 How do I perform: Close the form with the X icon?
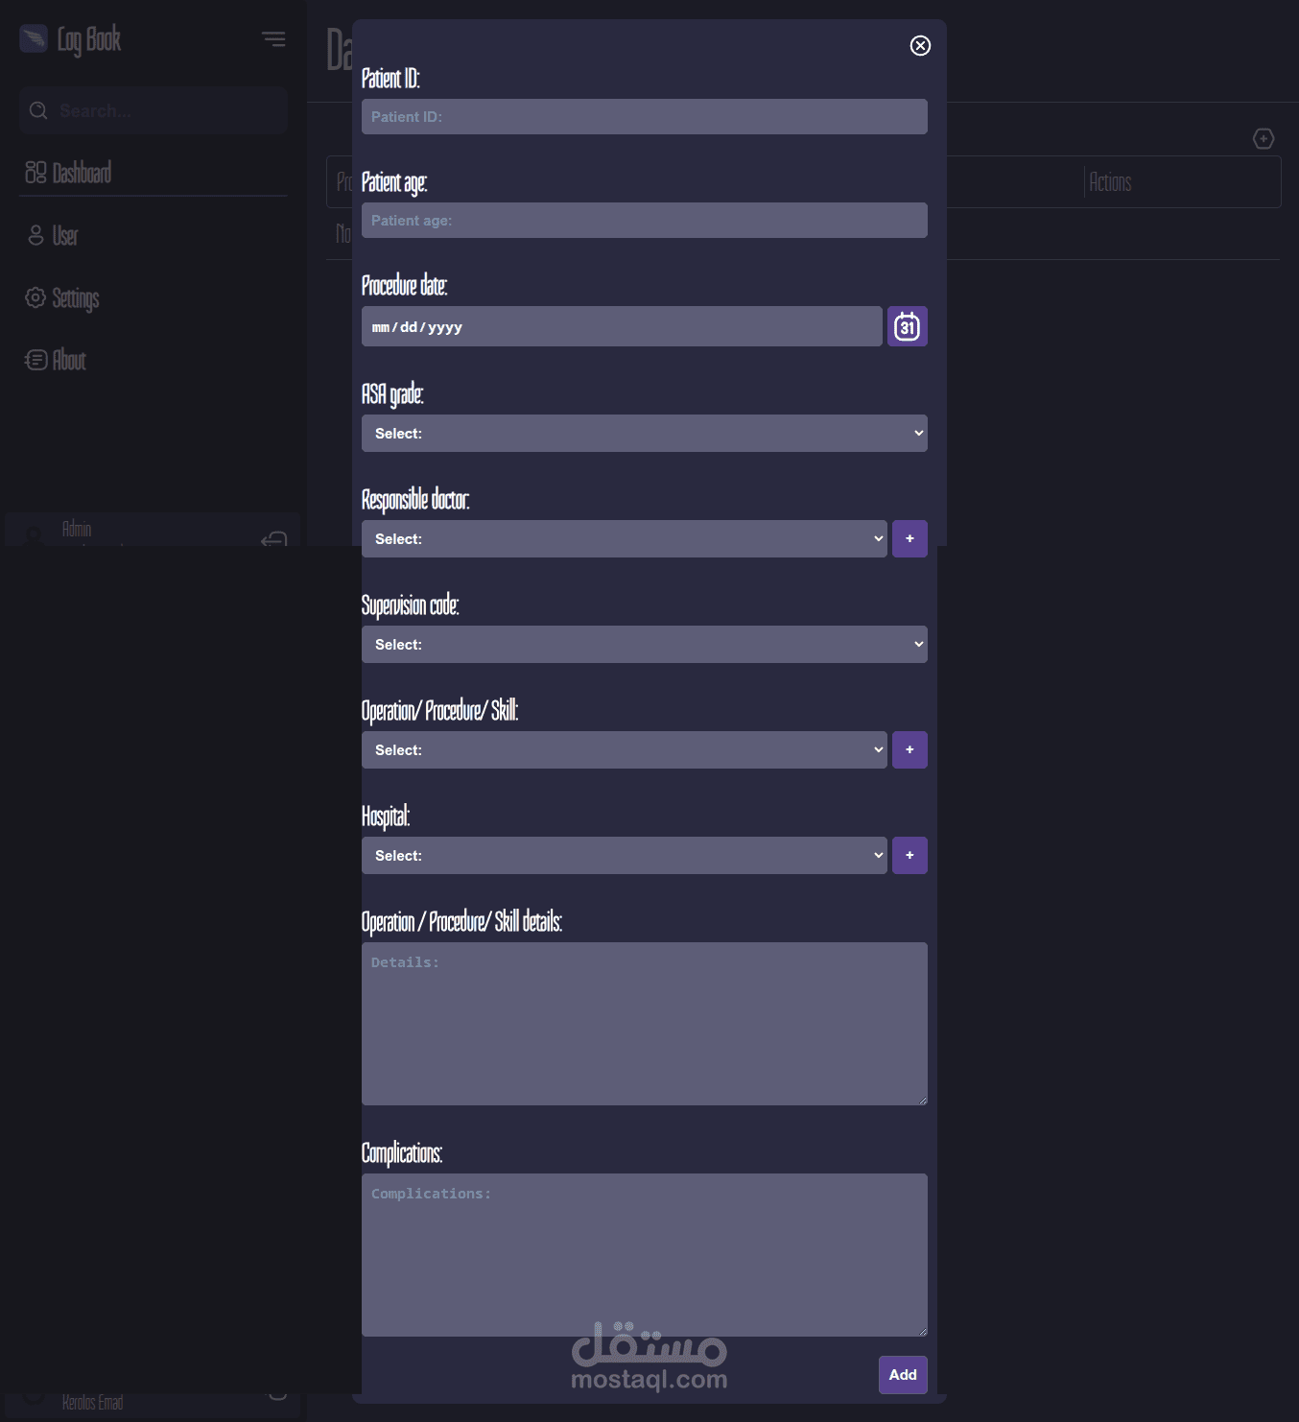coord(920,45)
